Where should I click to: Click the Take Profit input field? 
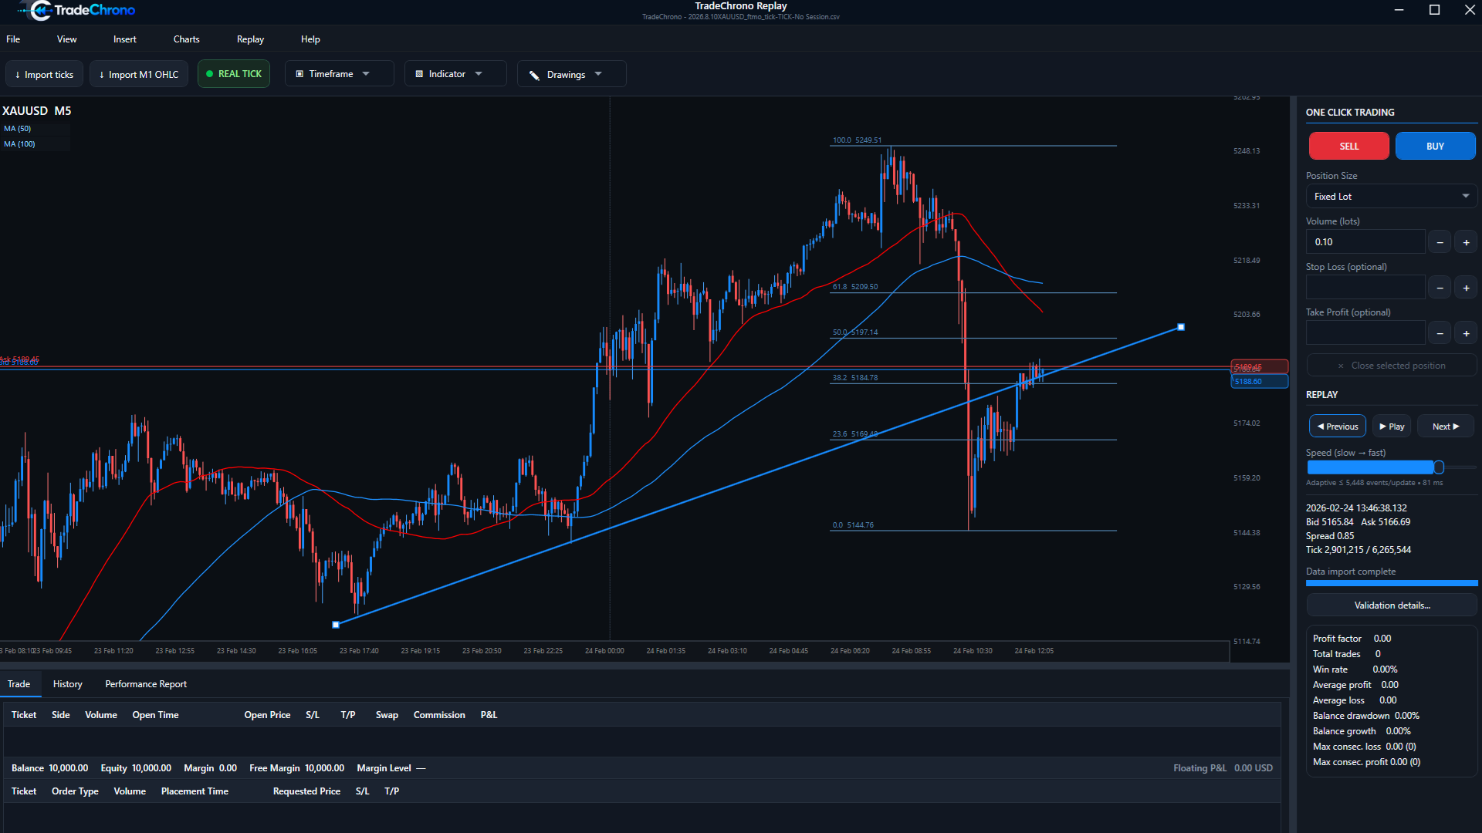tap(1365, 332)
